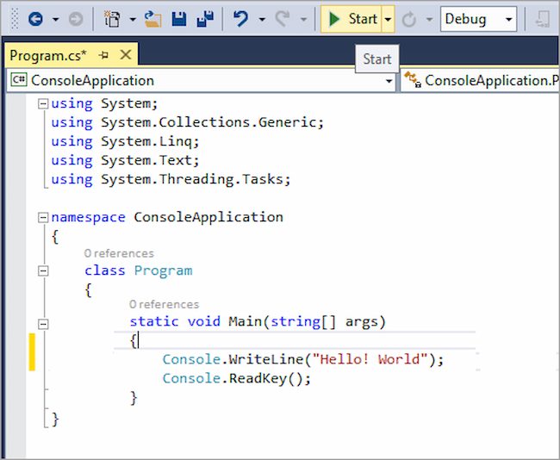
Task: Click the New Project toolbar icon
Action: pos(112,18)
